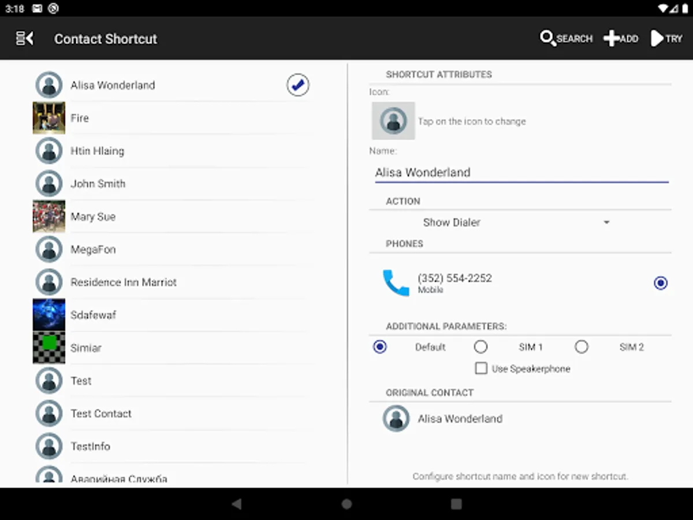
Task: Tap Simiar green square contact image
Action: point(49,348)
